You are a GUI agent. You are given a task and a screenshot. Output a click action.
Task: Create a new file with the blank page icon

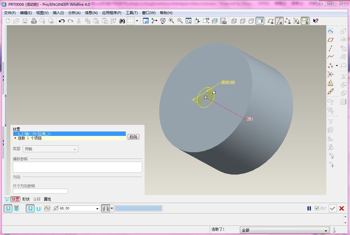[x=8, y=21]
